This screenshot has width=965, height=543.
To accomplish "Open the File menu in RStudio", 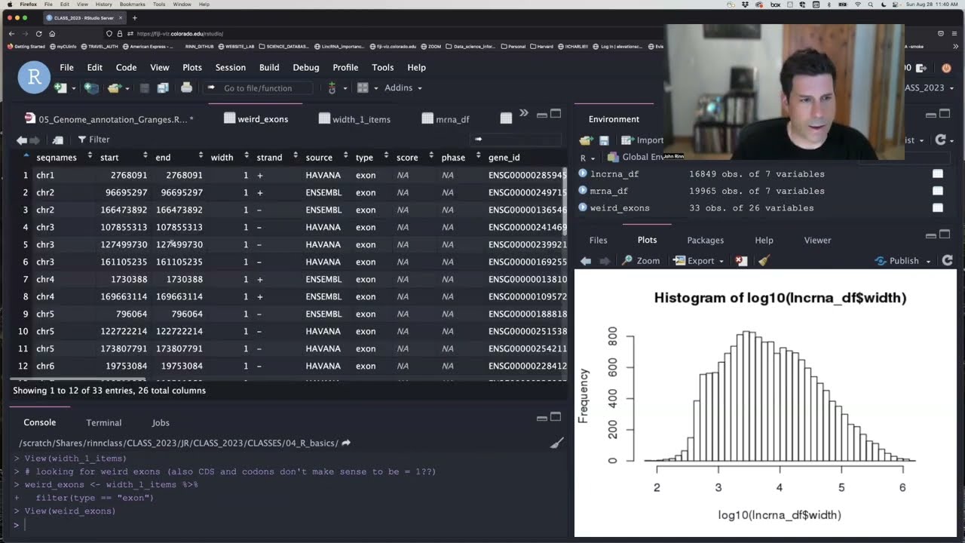I will point(66,67).
